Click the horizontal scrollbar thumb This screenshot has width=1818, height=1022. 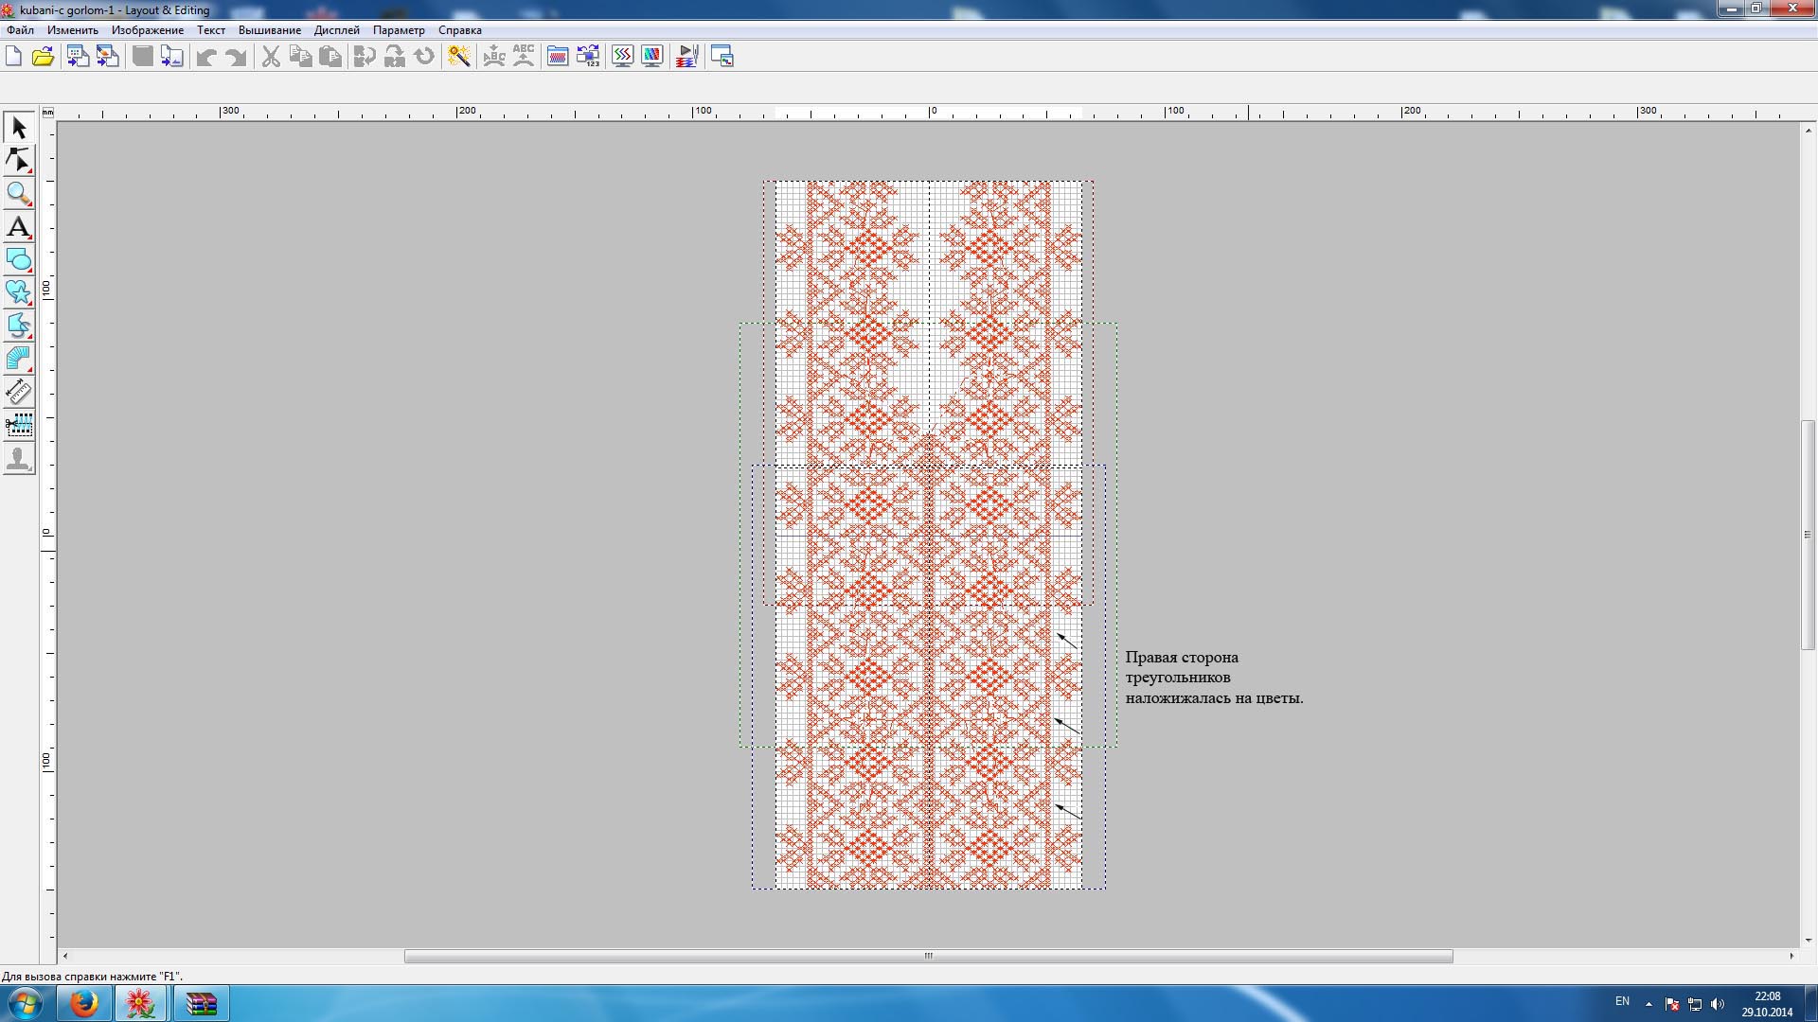pyautogui.click(x=928, y=956)
